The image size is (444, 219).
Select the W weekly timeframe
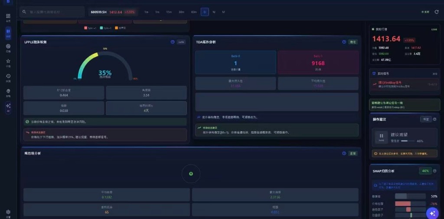(x=214, y=12)
